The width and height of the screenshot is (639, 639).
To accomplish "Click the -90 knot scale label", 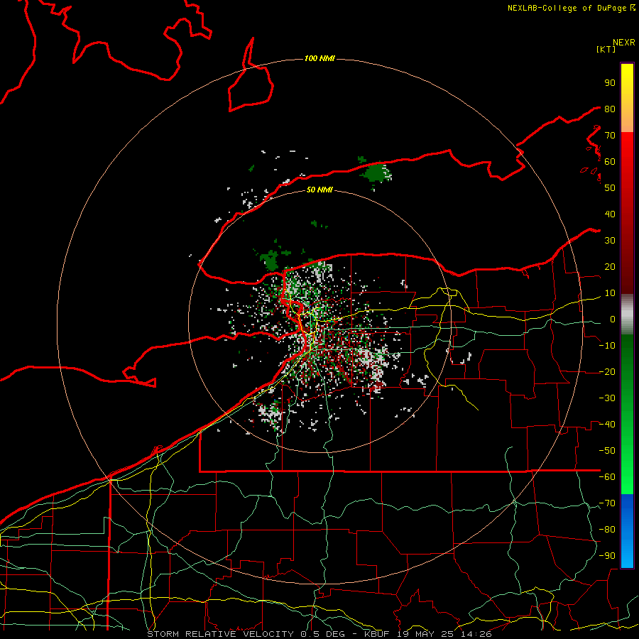I will point(607,556).
